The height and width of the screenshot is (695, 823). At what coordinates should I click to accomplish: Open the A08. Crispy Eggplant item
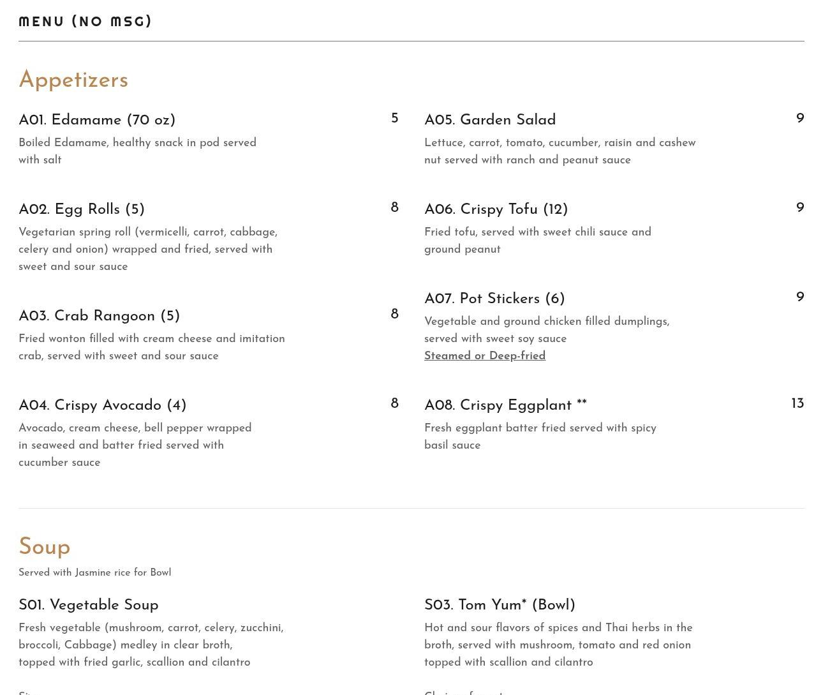505,406
